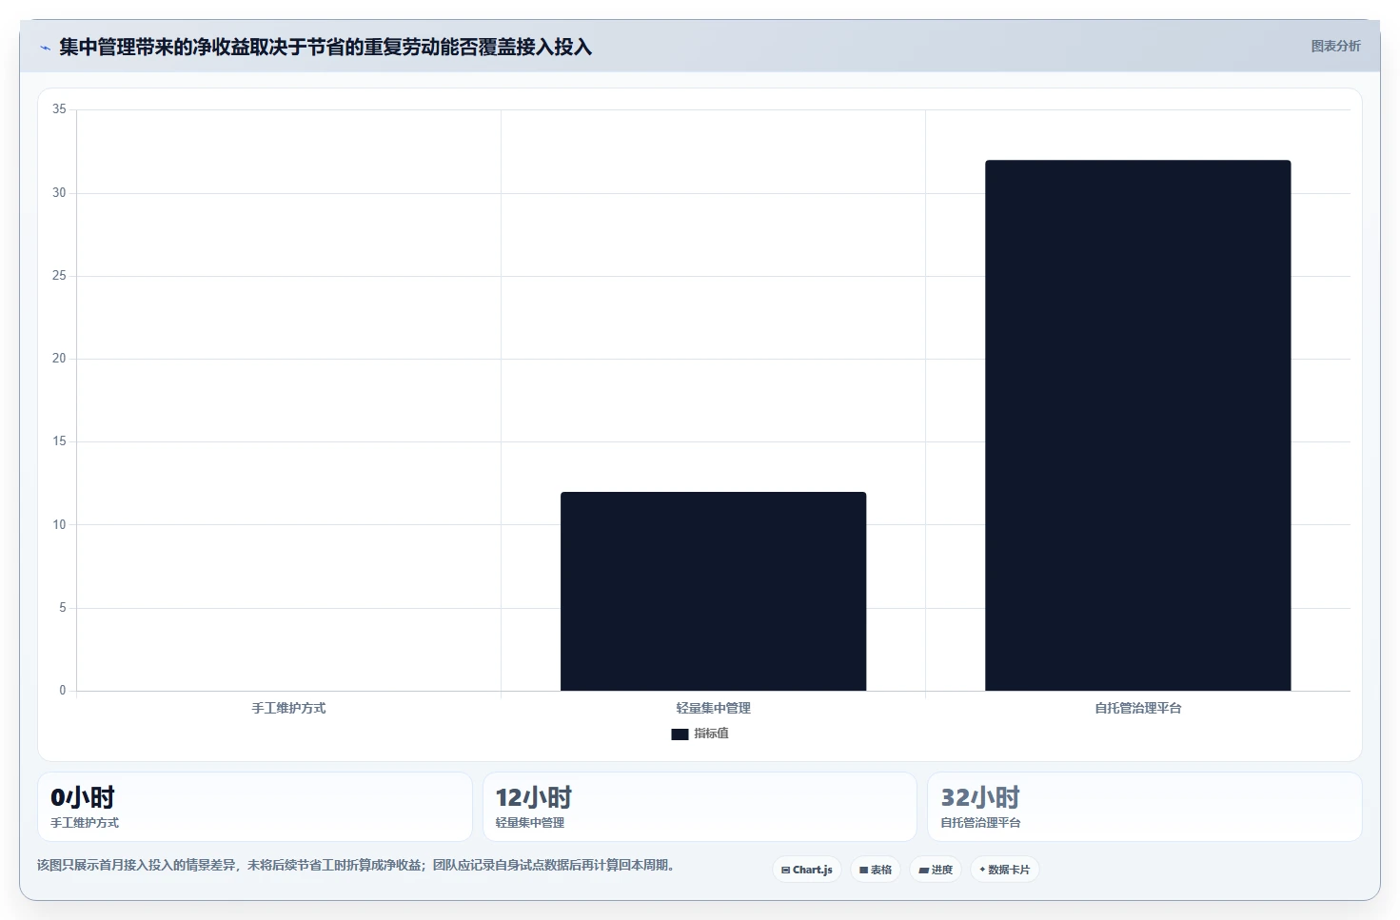Click the 轻量集中管理 x-axis label
1400x920 pixels.
(713, 708)
